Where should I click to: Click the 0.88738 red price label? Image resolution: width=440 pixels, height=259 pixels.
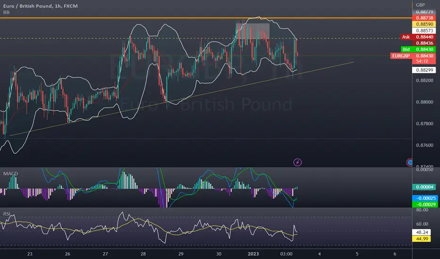tap(424, 18)
